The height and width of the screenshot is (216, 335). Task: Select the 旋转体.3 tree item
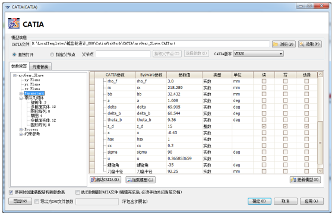[x=39, y=103]
